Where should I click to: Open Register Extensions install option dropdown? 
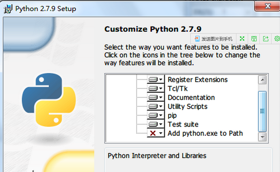(156, 79)
